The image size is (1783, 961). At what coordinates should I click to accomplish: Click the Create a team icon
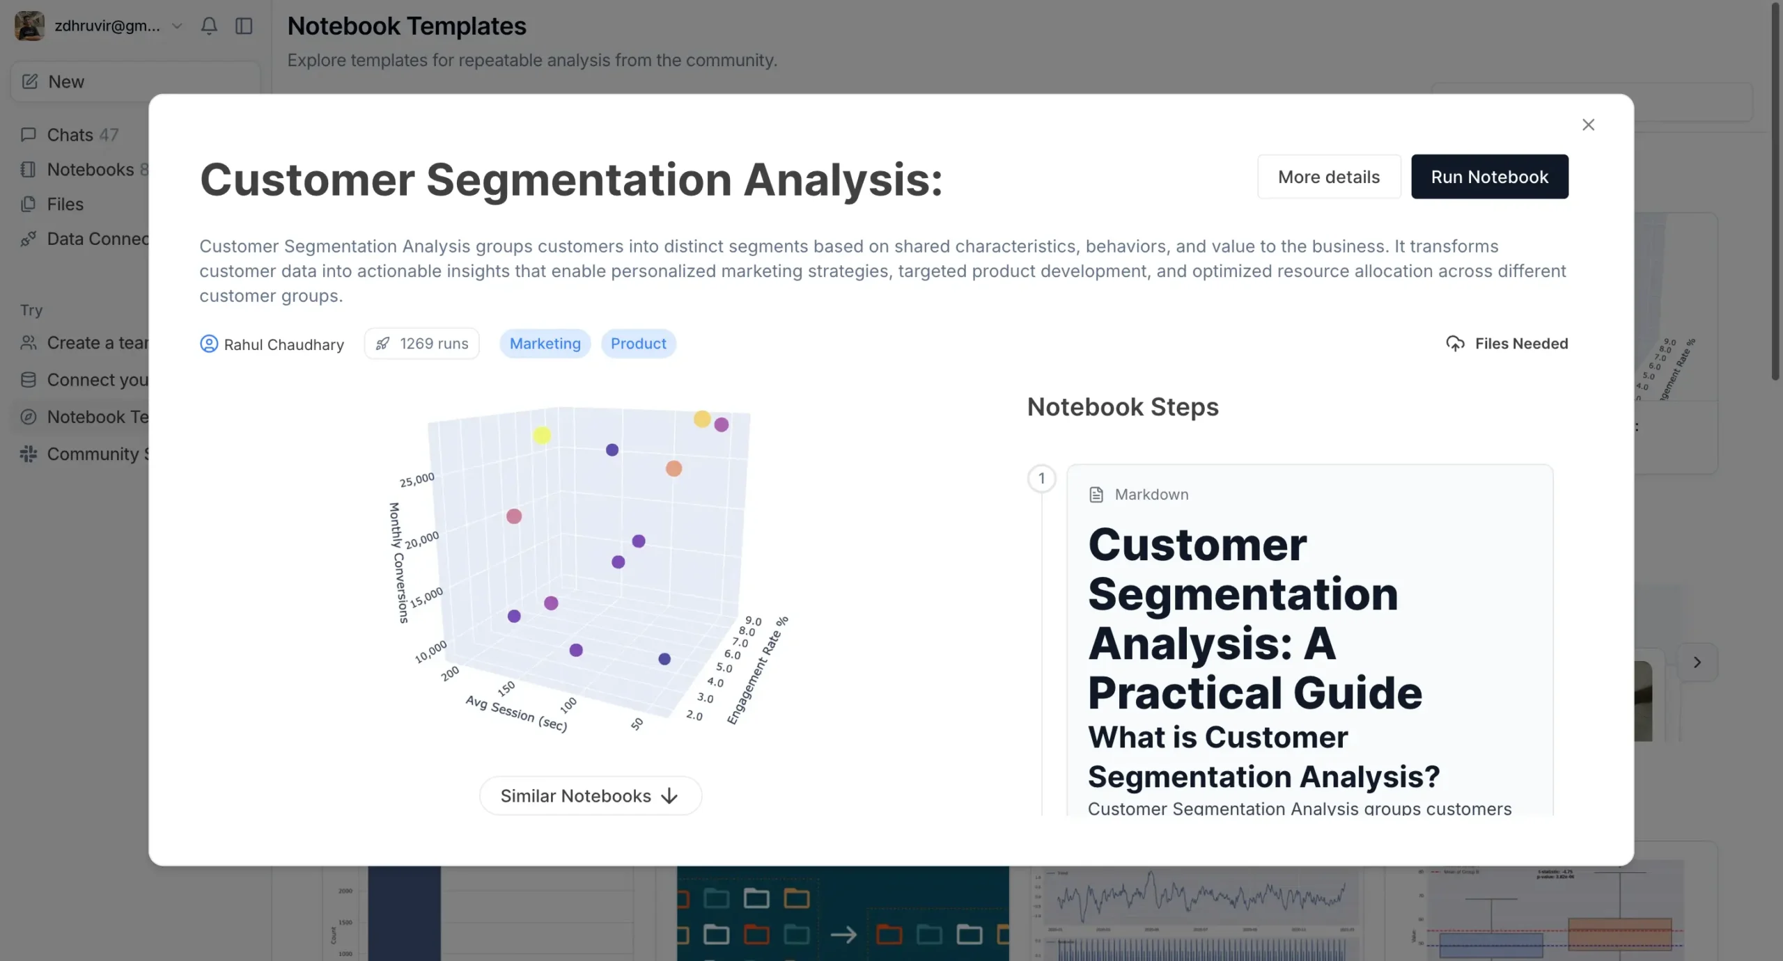pos(28,343)
